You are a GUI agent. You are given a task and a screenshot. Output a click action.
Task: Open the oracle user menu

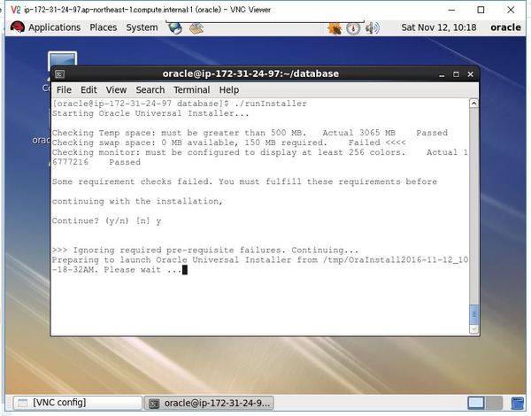[x=505, y=27]
